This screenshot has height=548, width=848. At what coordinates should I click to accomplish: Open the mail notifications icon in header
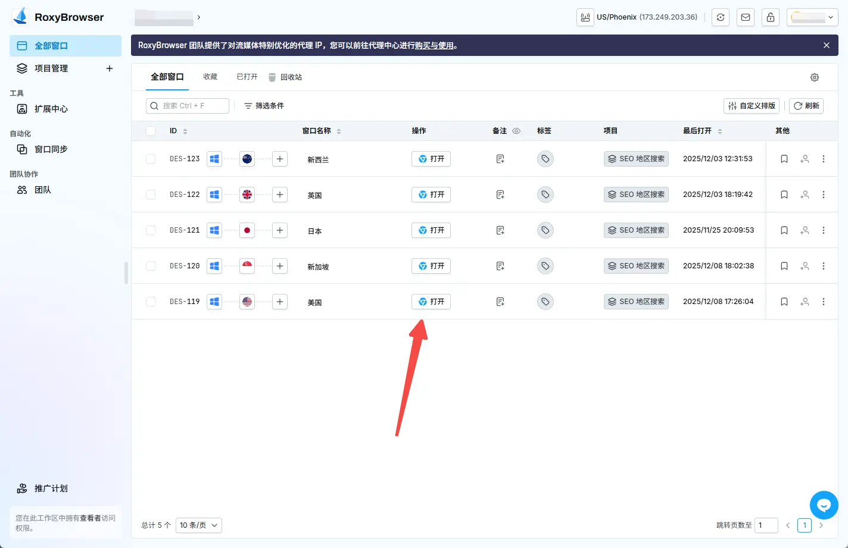745,17
